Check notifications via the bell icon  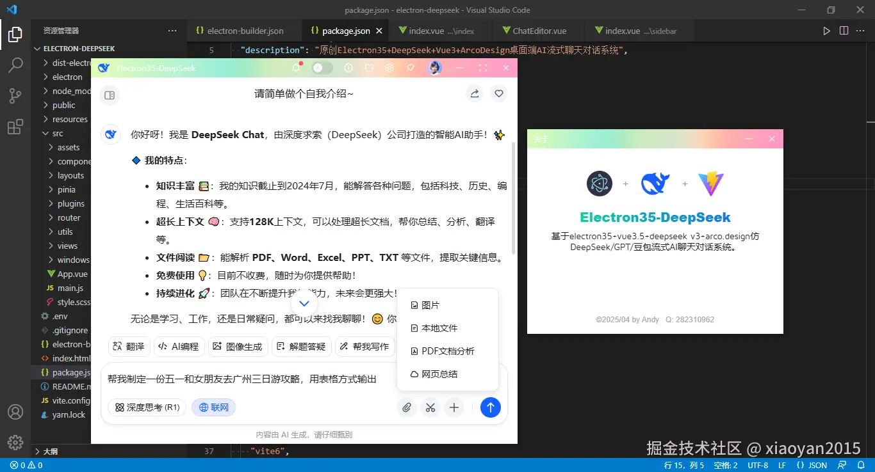[296, 67]
